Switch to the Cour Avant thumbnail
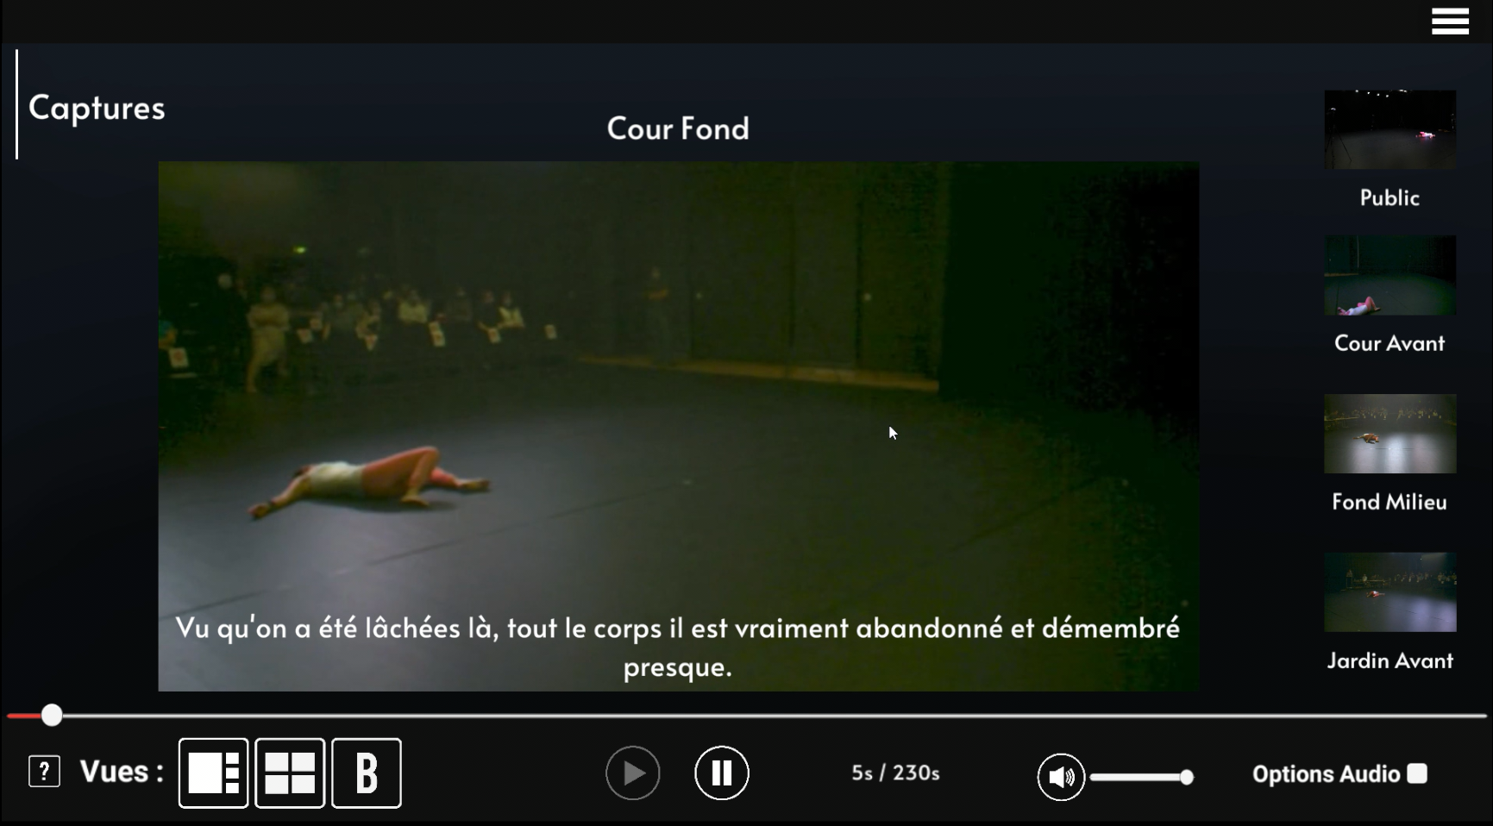This screenshot has height=826, width=1493. click(1390, 275)
